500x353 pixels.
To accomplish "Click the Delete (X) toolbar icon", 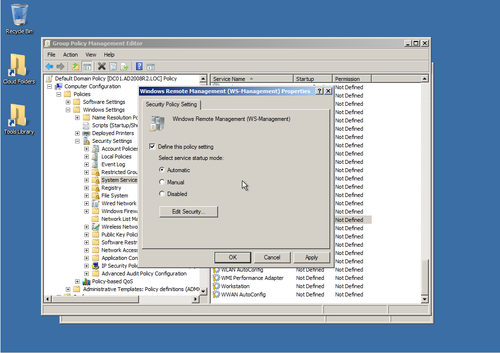I will coord(101,67).
